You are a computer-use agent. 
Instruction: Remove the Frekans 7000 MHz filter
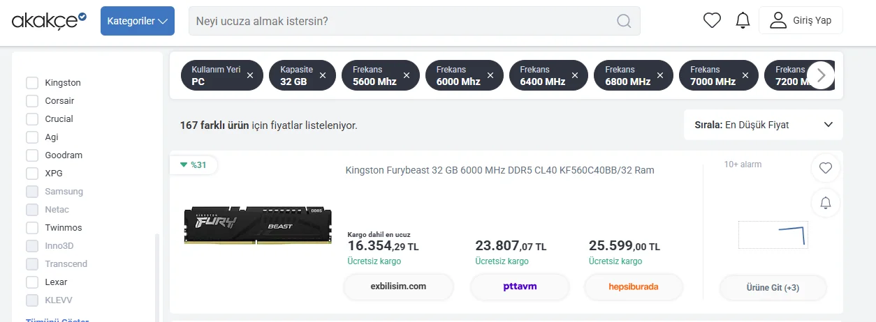point(745,75)
